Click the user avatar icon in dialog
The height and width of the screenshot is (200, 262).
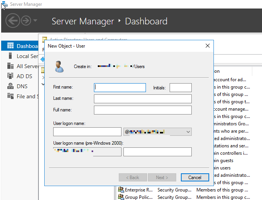pyautogui.click(x=59, y=67)
